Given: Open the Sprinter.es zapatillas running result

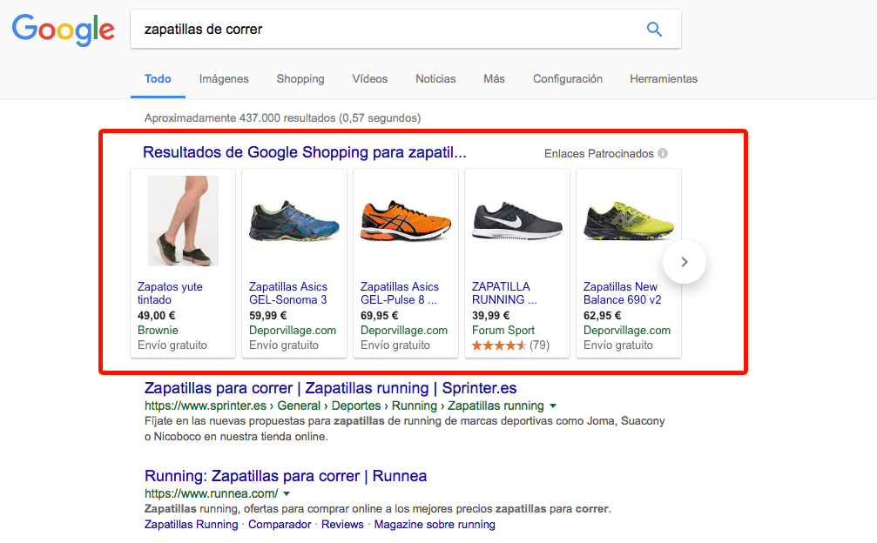Looking at the screenshot, I should pyautogui.click(x=331, y=388).
